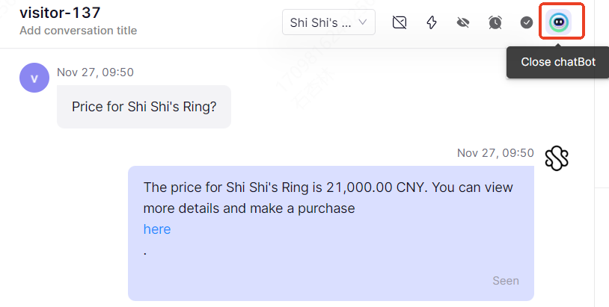Click the bot reply timestamp beside swirl avatar
This screenshot has width=609, height=307.
click(x=495, y=152)
